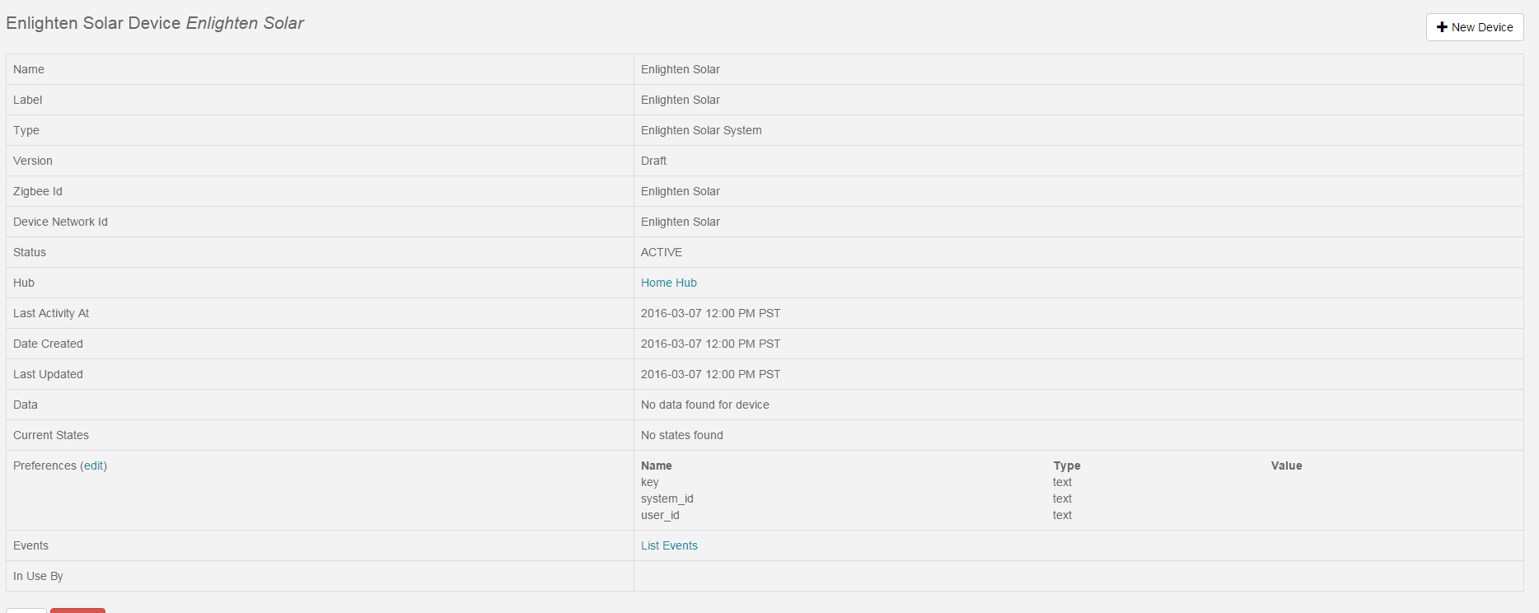Image resolution: width=1539 pixels, height=613 pixels.
Task: Select the Last Activity At timestamp value
Action: [711, 313]
